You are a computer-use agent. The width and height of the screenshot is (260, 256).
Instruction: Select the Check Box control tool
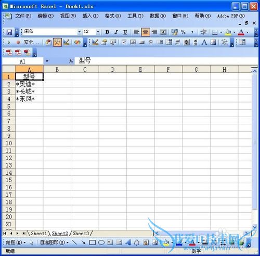[124, 42]
